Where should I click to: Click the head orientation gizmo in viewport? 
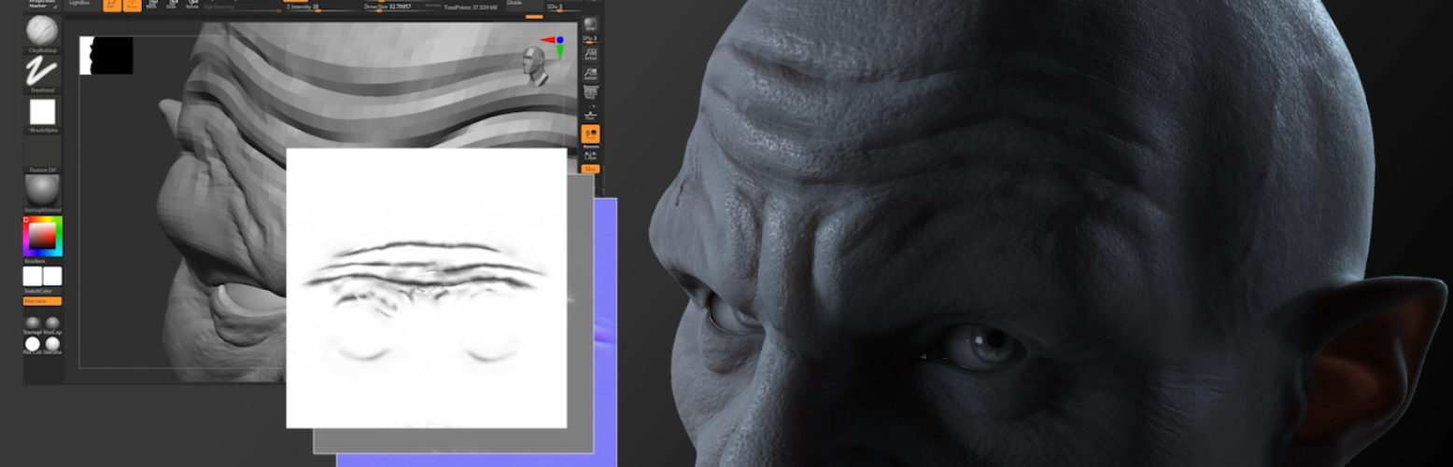point(537,66)
